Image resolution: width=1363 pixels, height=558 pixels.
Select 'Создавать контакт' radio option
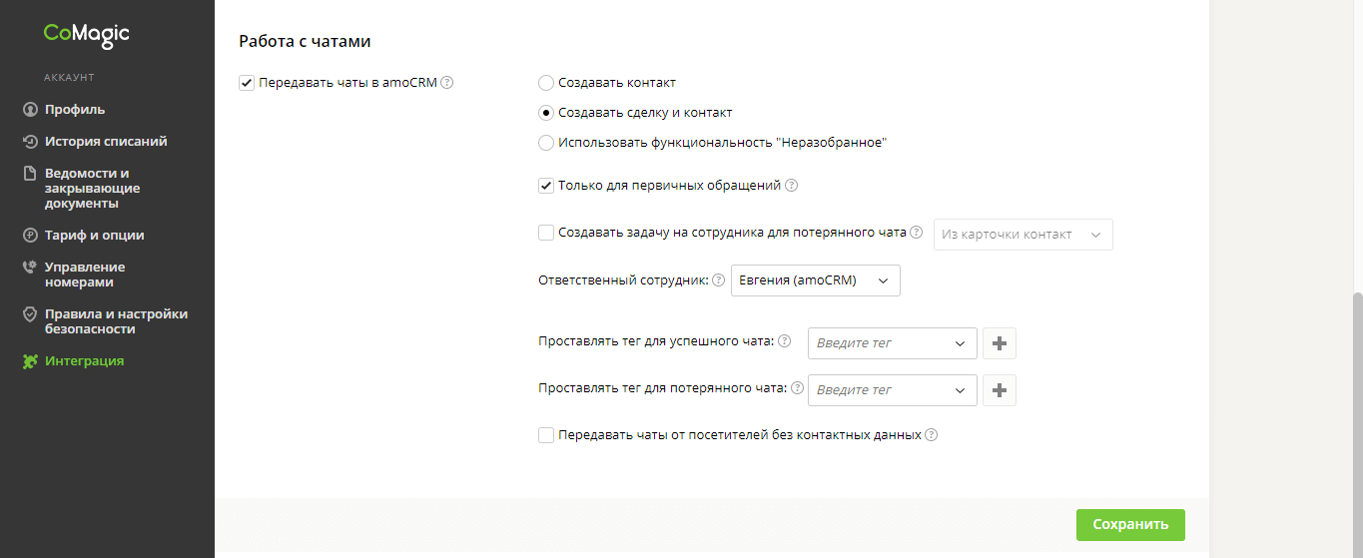(x=546, y=83)
